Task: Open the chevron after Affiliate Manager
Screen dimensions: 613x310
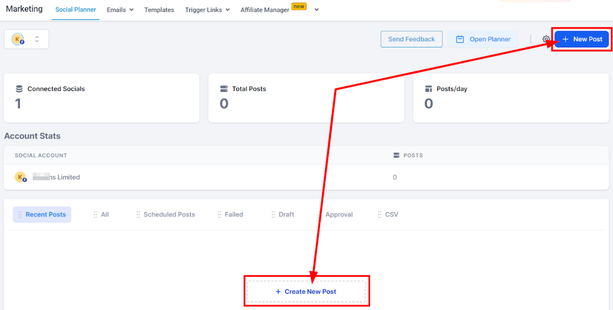Action: click(x=316, y=10)
